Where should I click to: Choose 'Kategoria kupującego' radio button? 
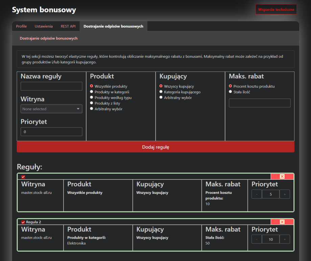(x=161, y=92)
